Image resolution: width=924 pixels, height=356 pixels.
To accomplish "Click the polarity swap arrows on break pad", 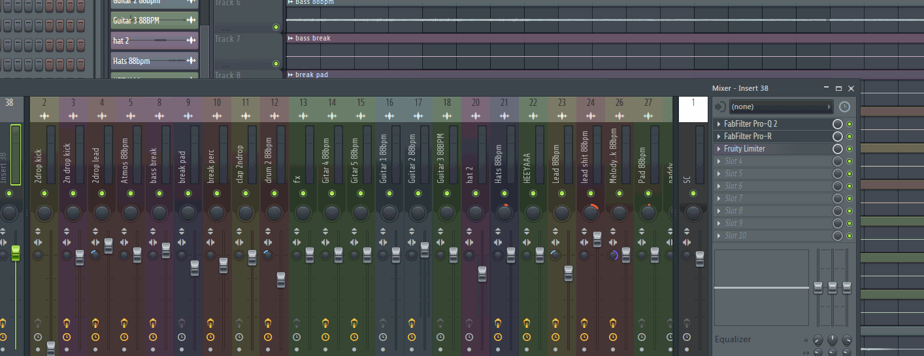I will [x=182, y=232].
